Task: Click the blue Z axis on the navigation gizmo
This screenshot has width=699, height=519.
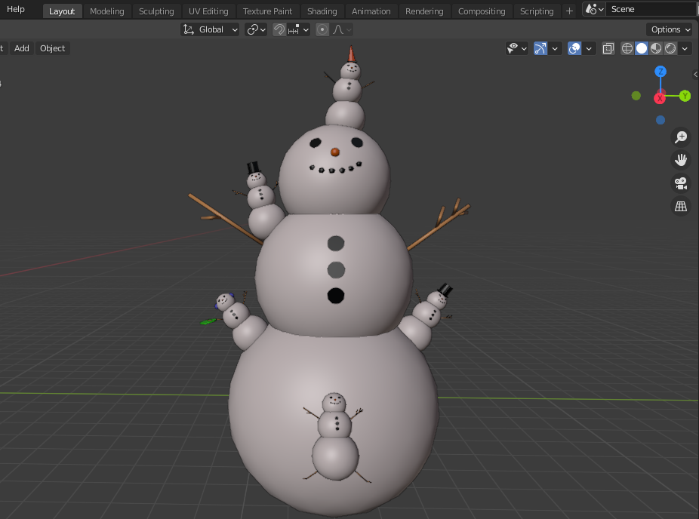Action: 661,71
